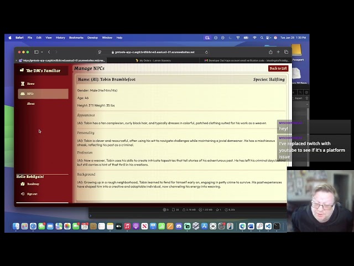Open Messages from the Dock

pos(41,226)
